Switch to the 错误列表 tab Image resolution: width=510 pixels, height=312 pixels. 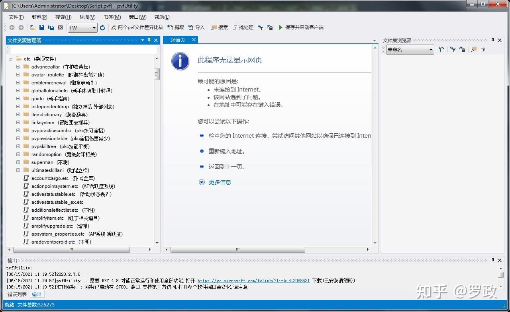point(17,294)
